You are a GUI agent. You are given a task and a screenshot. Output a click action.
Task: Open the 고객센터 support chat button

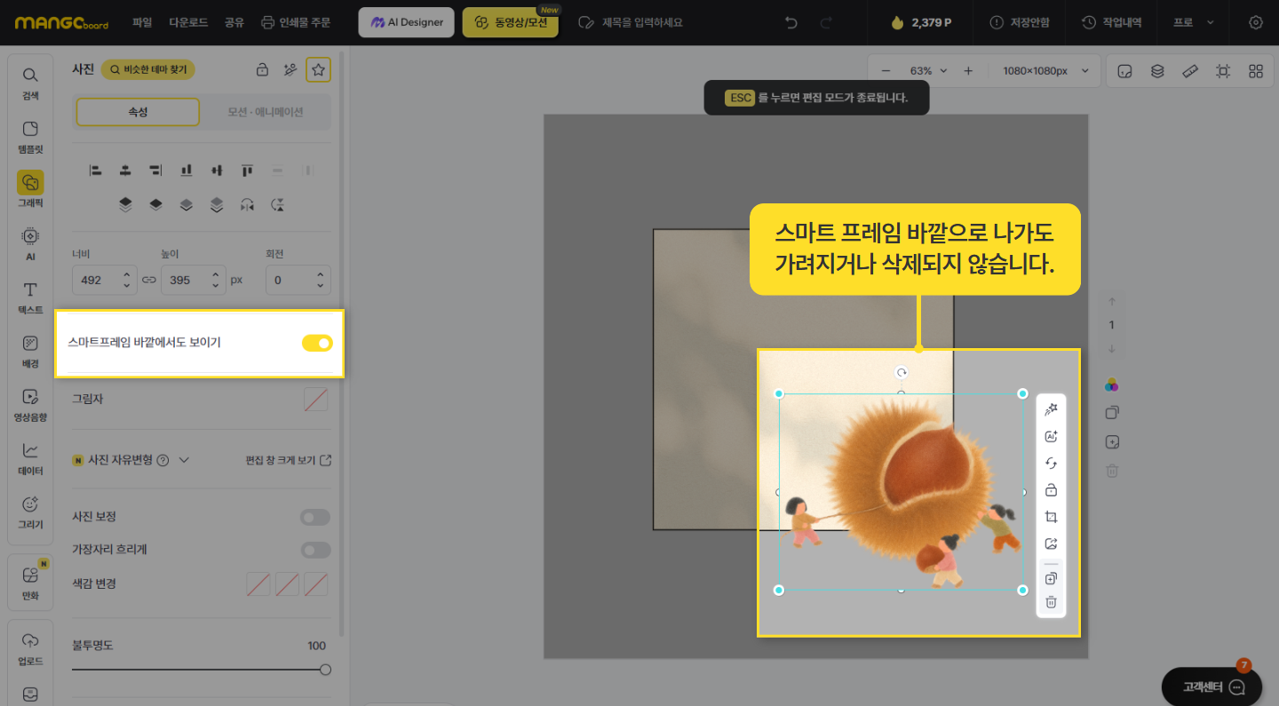click(x=1212, y=686)
